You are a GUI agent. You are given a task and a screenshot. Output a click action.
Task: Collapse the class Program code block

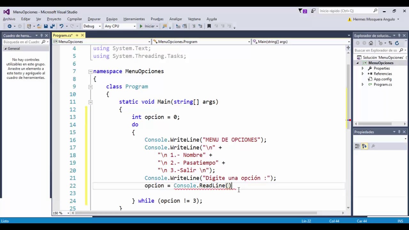(90, 87)
